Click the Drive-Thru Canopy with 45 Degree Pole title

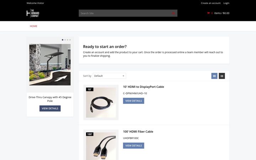[x=50, y=99]
